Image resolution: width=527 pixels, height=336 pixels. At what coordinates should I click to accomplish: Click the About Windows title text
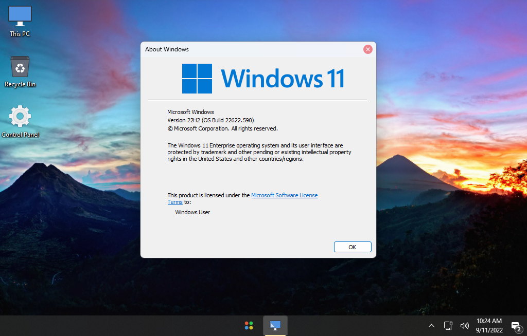click(x=167, y=49)
